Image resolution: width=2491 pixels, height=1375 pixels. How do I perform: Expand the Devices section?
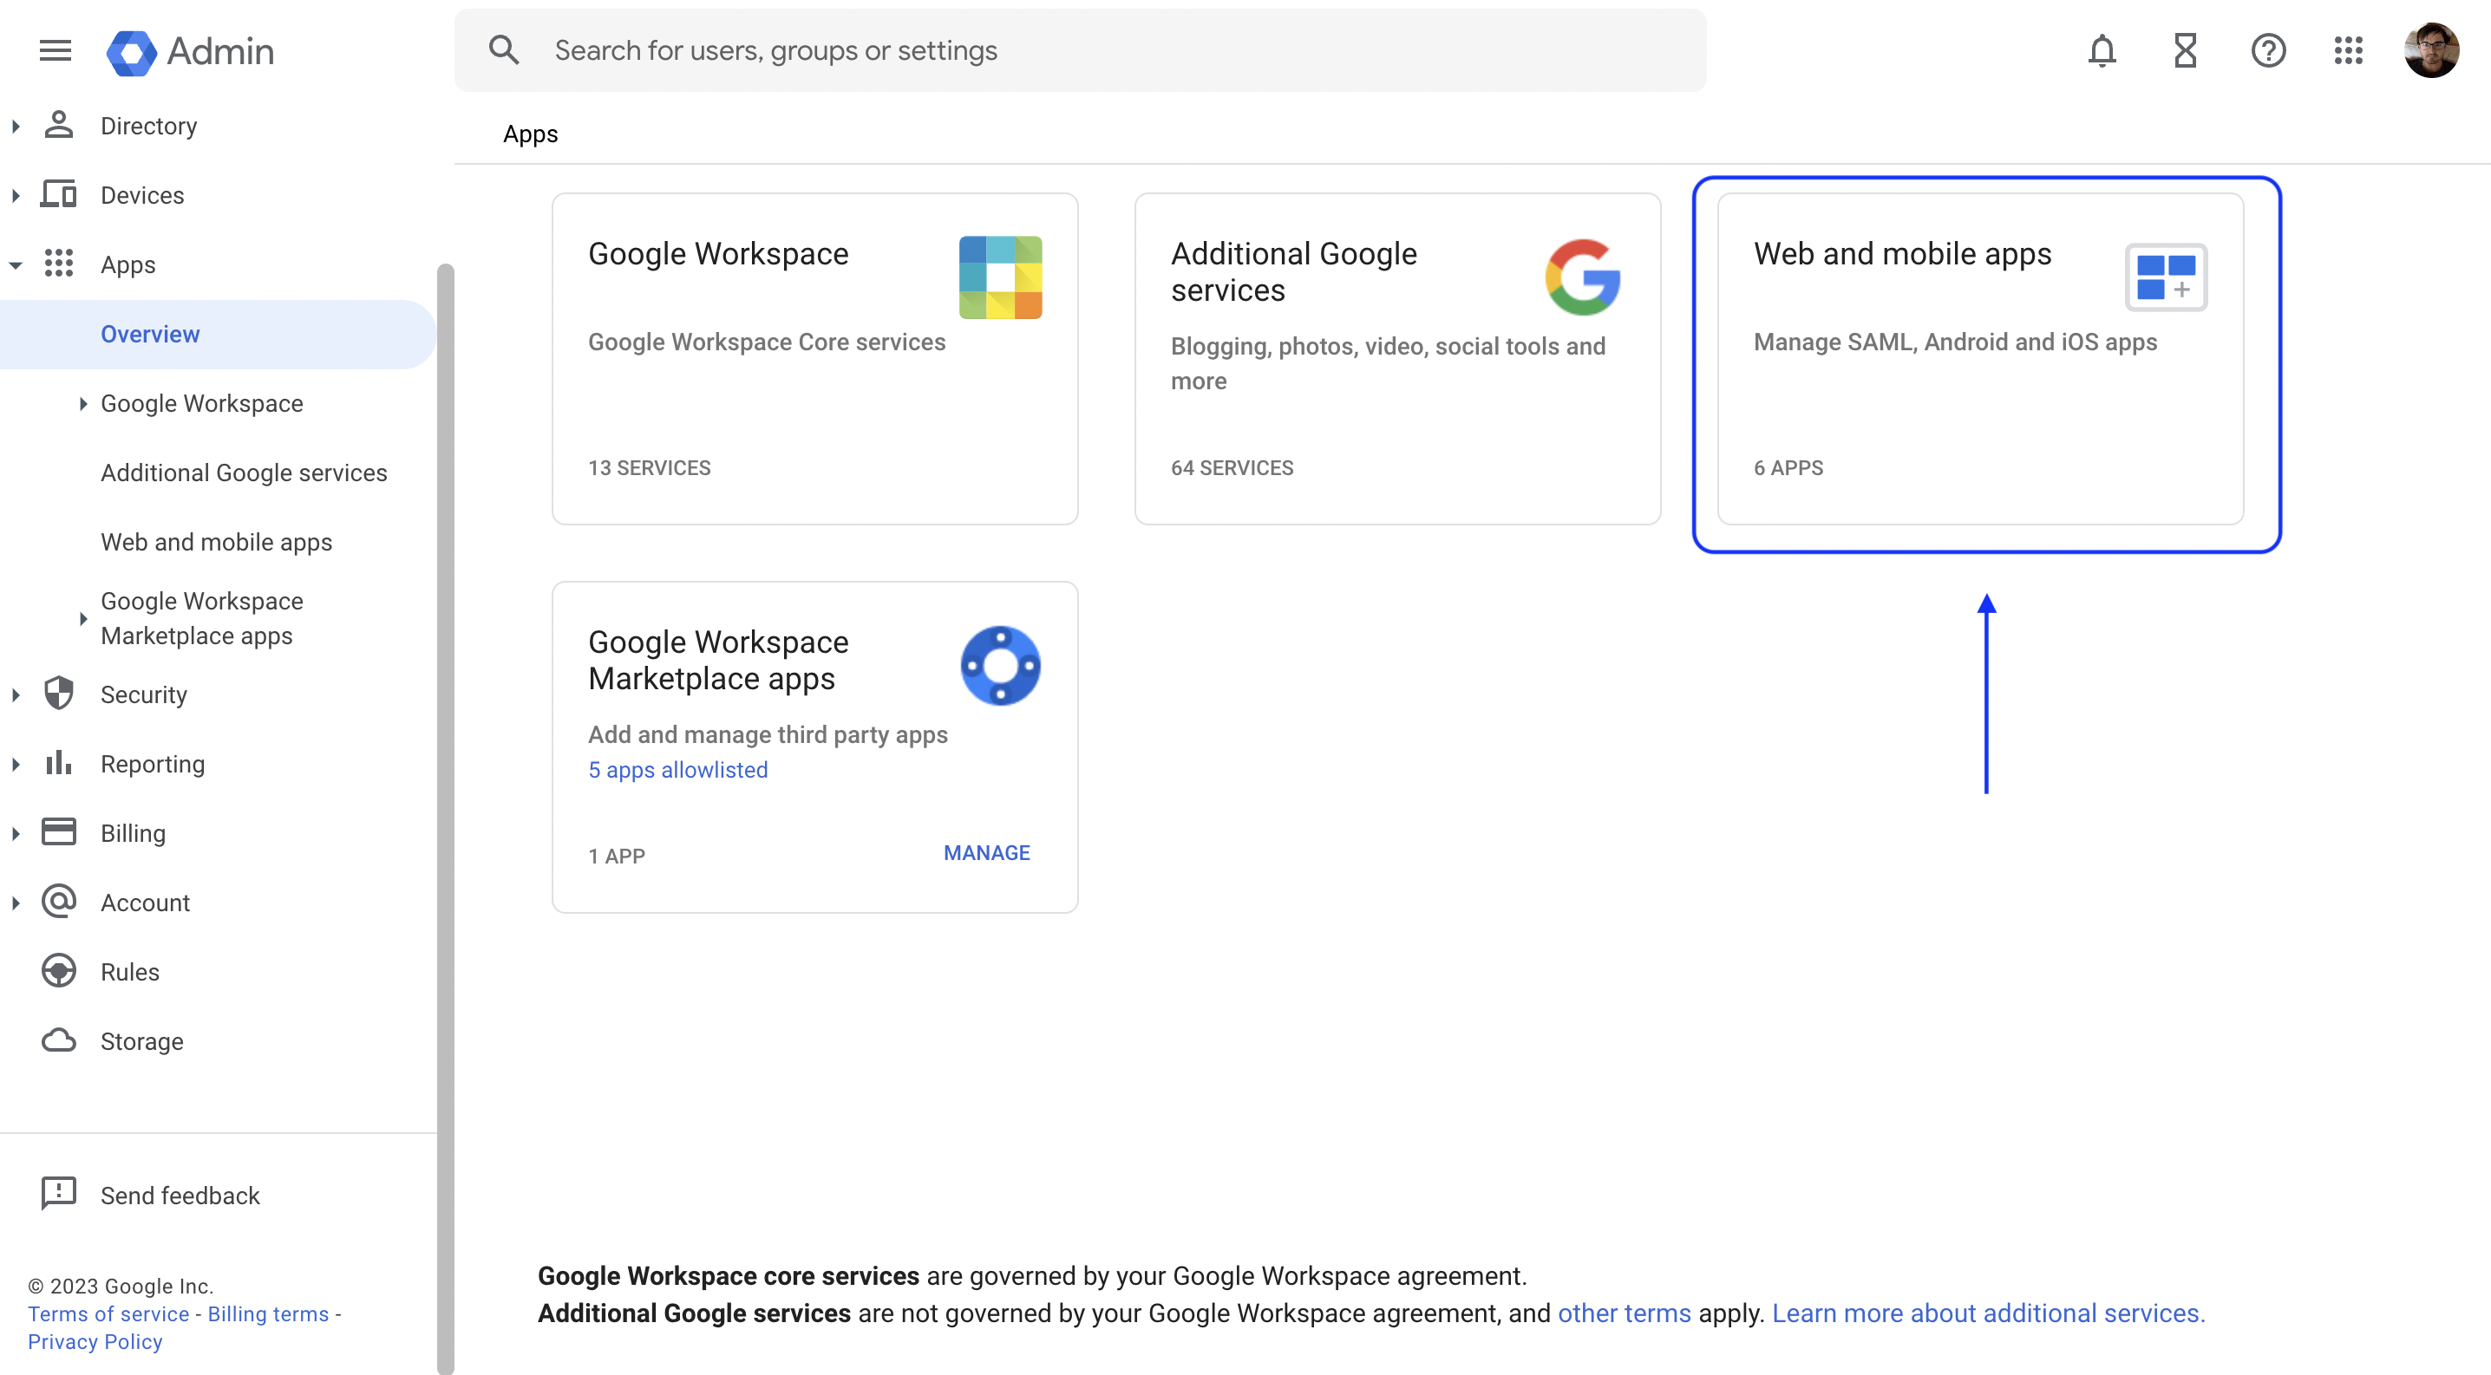tap(16, 195)
